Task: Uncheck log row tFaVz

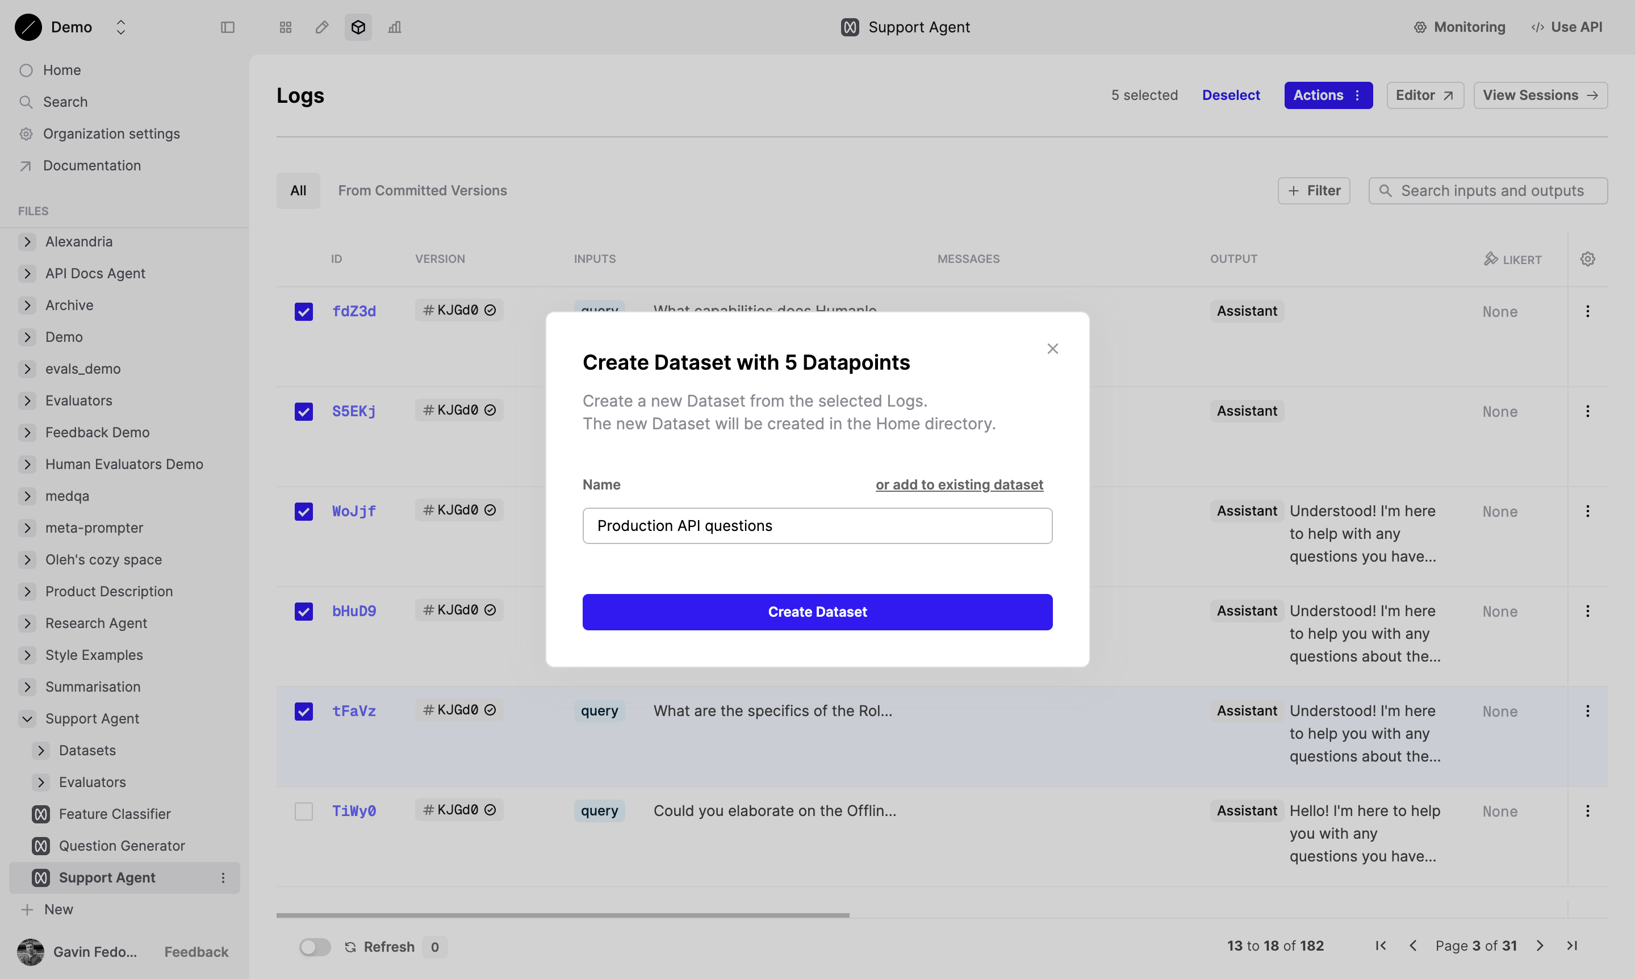Action: [x=303, y=710]
